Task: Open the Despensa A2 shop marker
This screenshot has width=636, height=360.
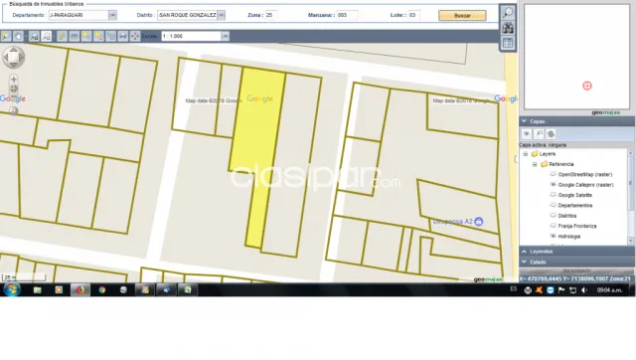Action: 479,222
